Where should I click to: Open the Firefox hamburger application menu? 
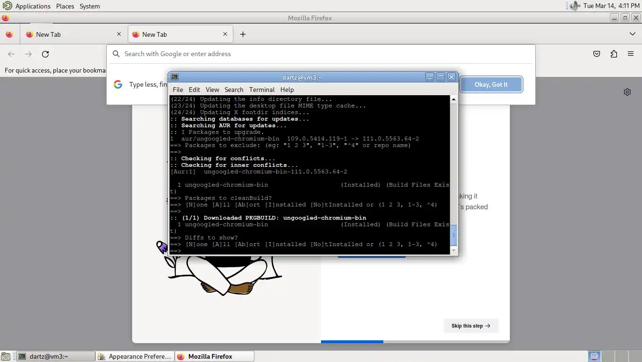click(631, 54)
